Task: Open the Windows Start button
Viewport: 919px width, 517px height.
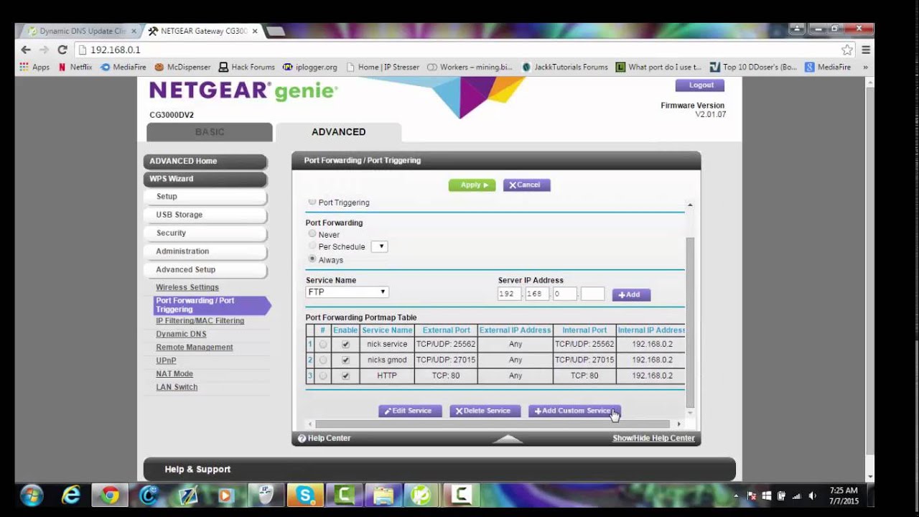Action: (x=32, y=495)
